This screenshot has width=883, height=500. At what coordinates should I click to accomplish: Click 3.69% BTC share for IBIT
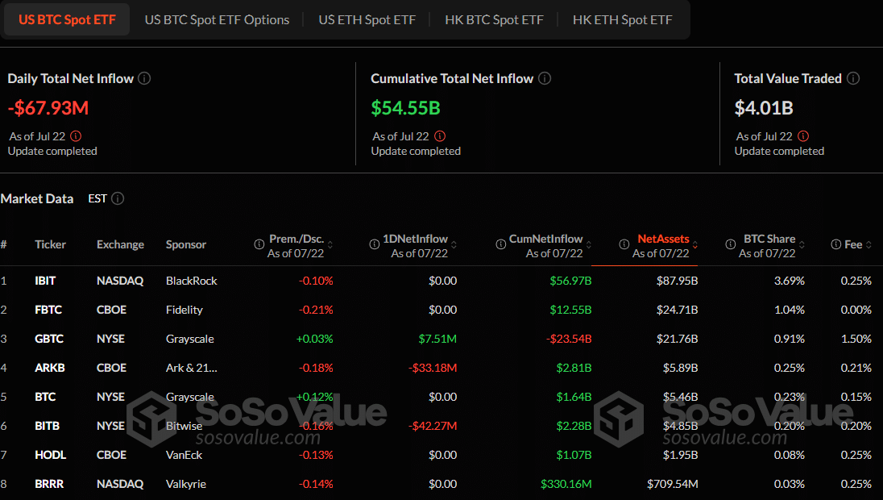(x=790, y=281)
